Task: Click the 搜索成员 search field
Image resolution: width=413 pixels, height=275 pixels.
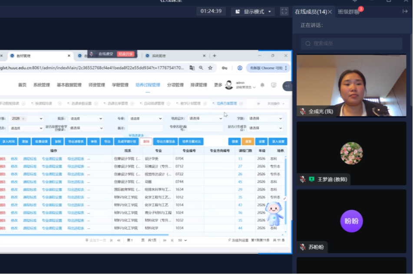Action: [x=352, y=43]
